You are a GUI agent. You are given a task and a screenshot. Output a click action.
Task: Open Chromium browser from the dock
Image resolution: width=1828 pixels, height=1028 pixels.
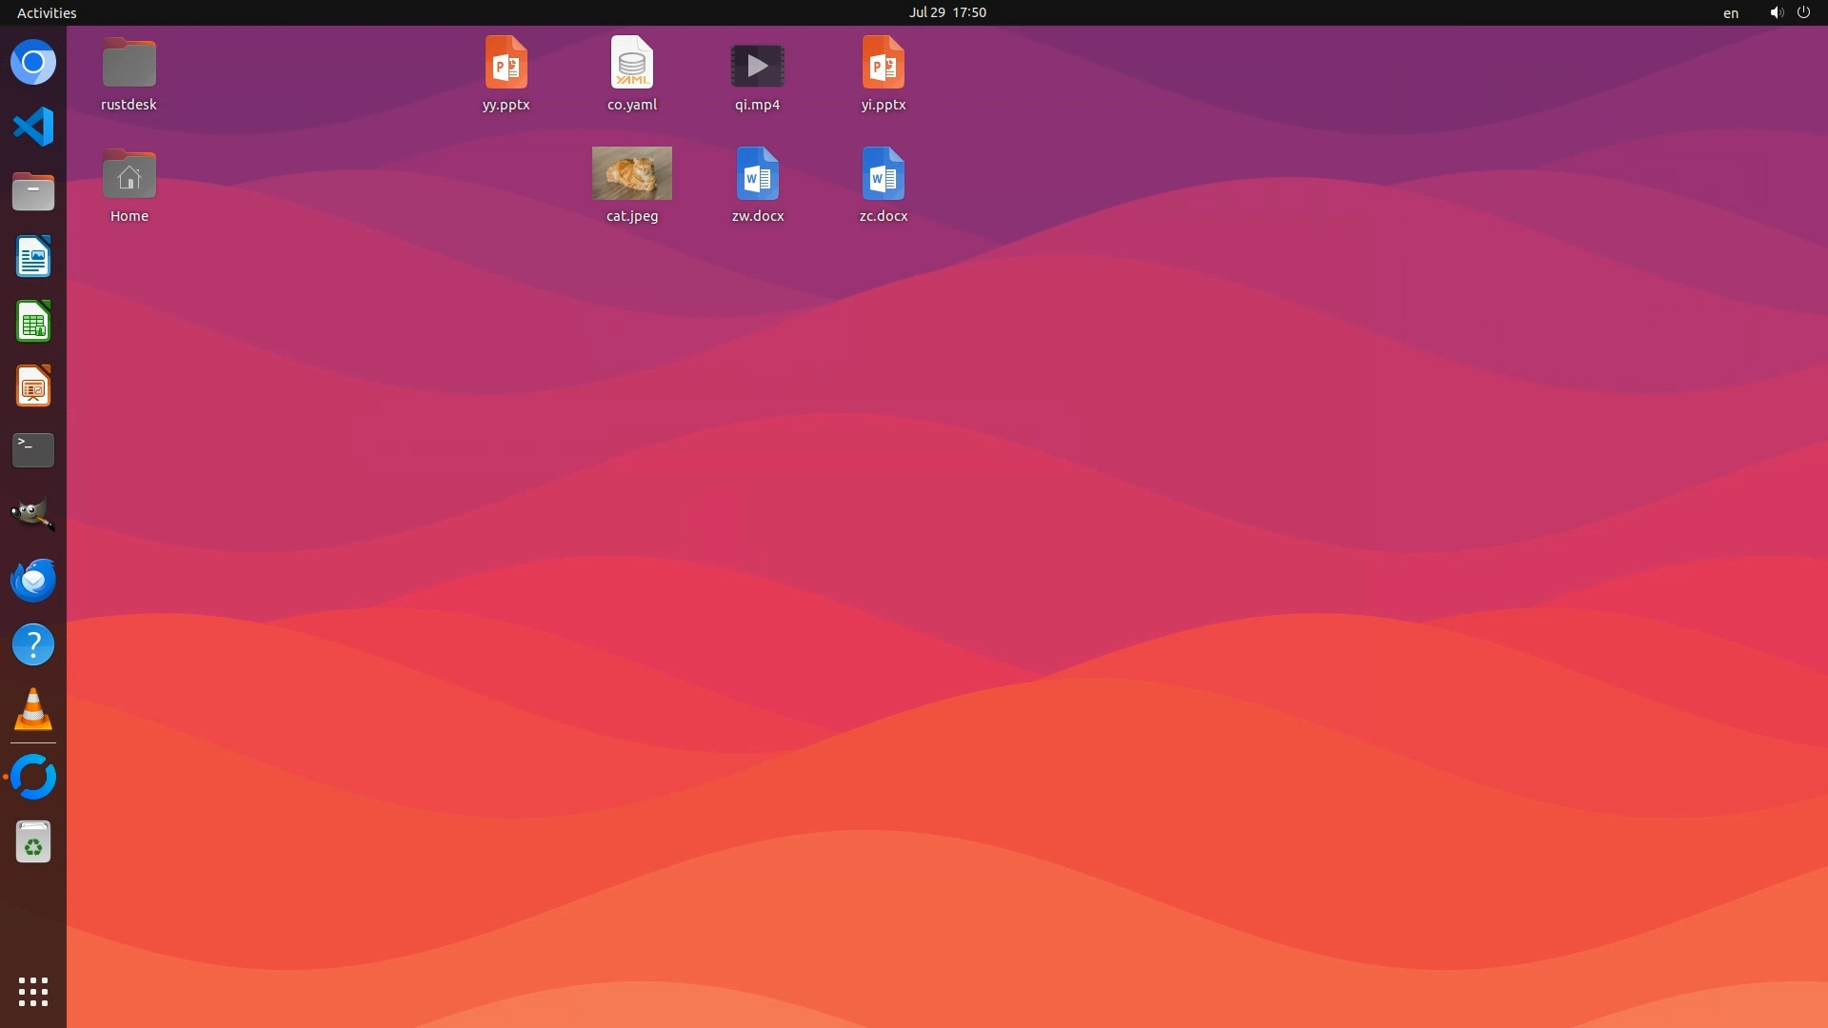click(x=33, y=63)
